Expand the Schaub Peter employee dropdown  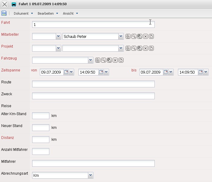pyautogui.click(x=121, y=37)
